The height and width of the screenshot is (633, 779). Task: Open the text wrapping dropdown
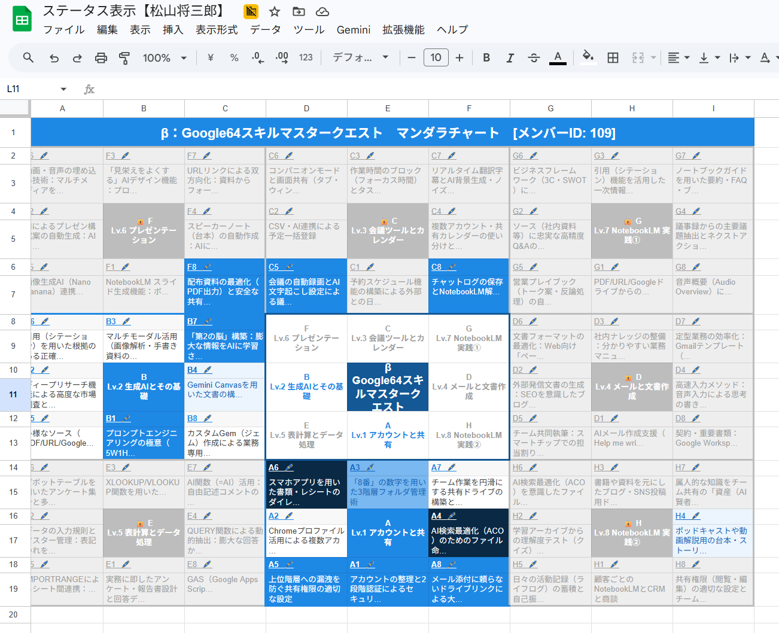[x=740, y=57]
